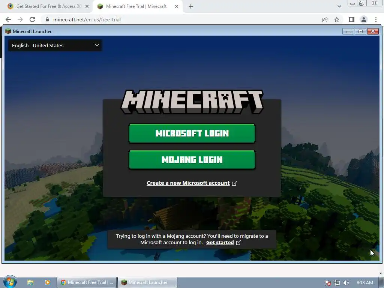The image size is (384, 288).
Task: Close the Minecraft Free Trial tab
Action: point(177,7)
